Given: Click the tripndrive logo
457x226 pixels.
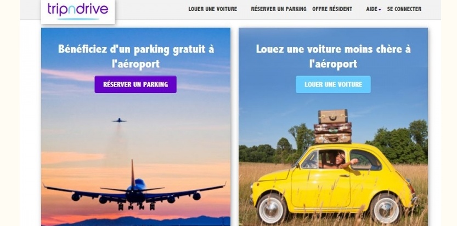Looking at the screenshot, I should (78, 10).
